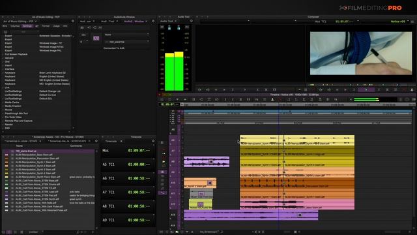
Task: Open the Audio Tool fast menu gear
Action: tap(191, 21)
